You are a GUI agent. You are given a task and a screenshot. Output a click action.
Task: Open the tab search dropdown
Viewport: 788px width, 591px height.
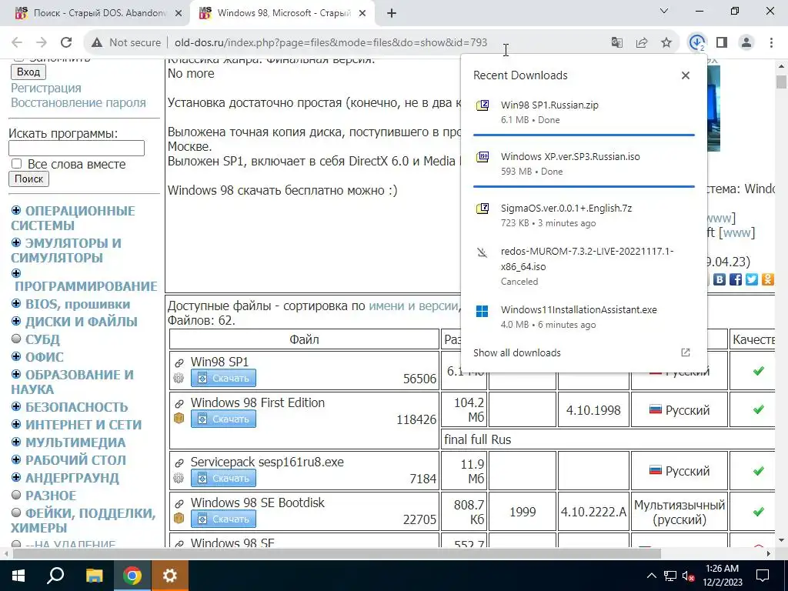664,11
